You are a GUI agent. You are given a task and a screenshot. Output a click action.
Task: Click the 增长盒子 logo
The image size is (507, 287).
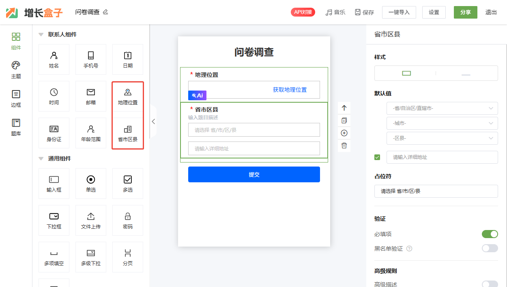click(34, 13)
